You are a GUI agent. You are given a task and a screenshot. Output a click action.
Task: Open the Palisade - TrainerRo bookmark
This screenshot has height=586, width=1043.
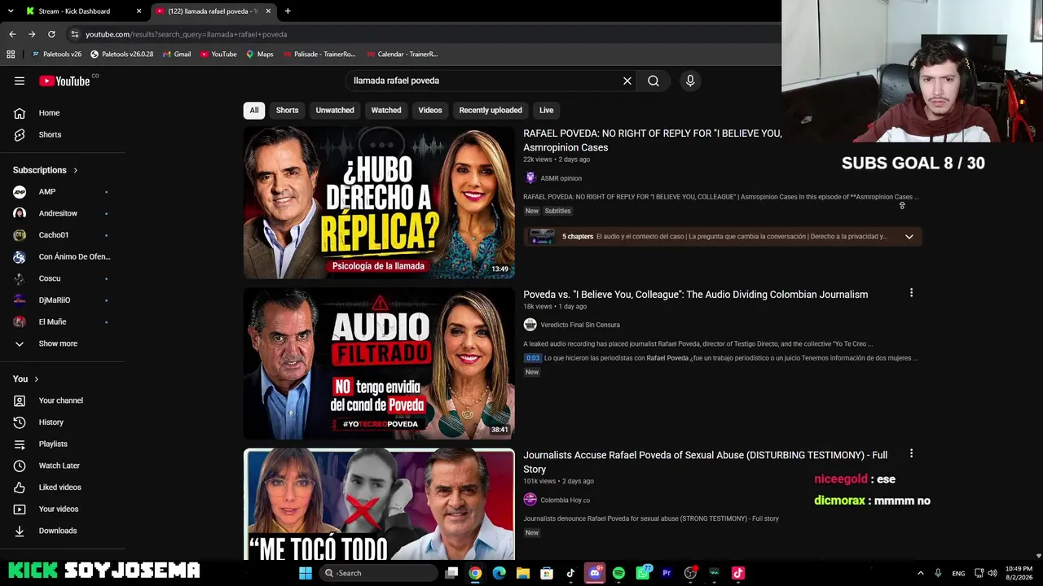[319, 55]
